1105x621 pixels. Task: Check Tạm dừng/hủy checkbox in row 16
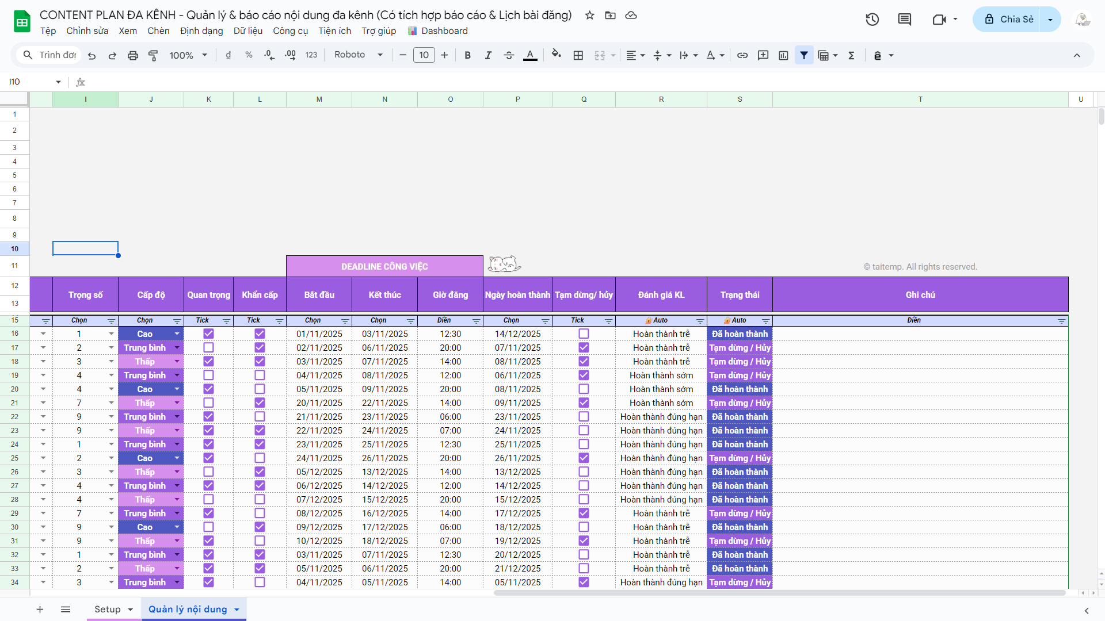tap(584, 333)
